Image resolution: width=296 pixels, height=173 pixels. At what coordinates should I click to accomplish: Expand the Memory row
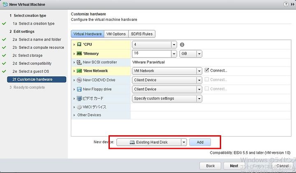click(74, 54)
